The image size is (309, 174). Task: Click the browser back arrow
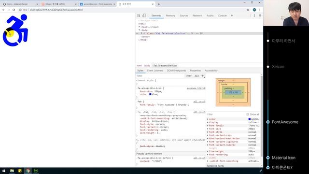point(3,10)
